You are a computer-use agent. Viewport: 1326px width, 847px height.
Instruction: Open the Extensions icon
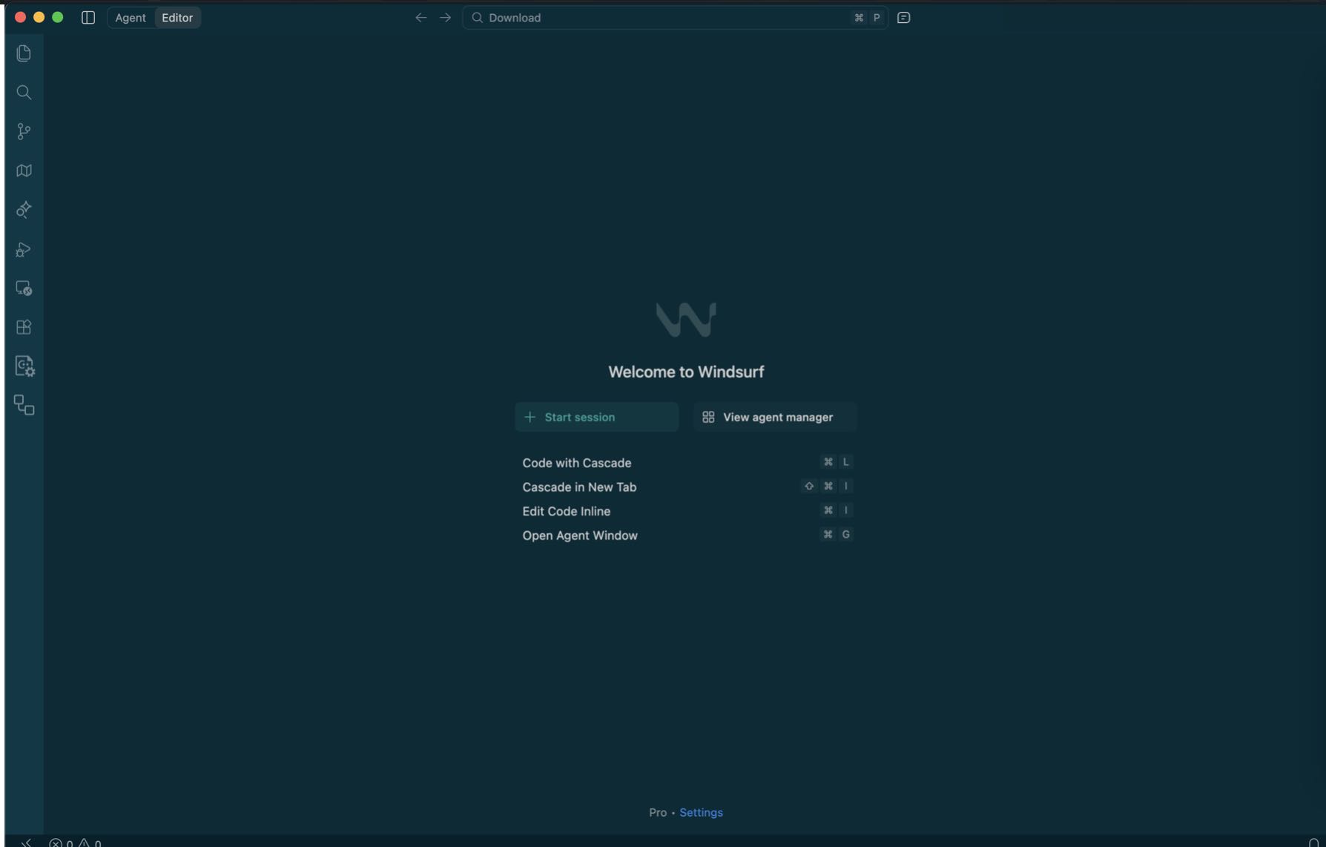coord(24,327)
